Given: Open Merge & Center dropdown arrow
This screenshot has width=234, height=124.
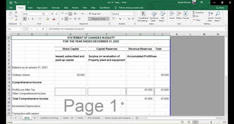Looking at the screenshot, I should point(108,19).
